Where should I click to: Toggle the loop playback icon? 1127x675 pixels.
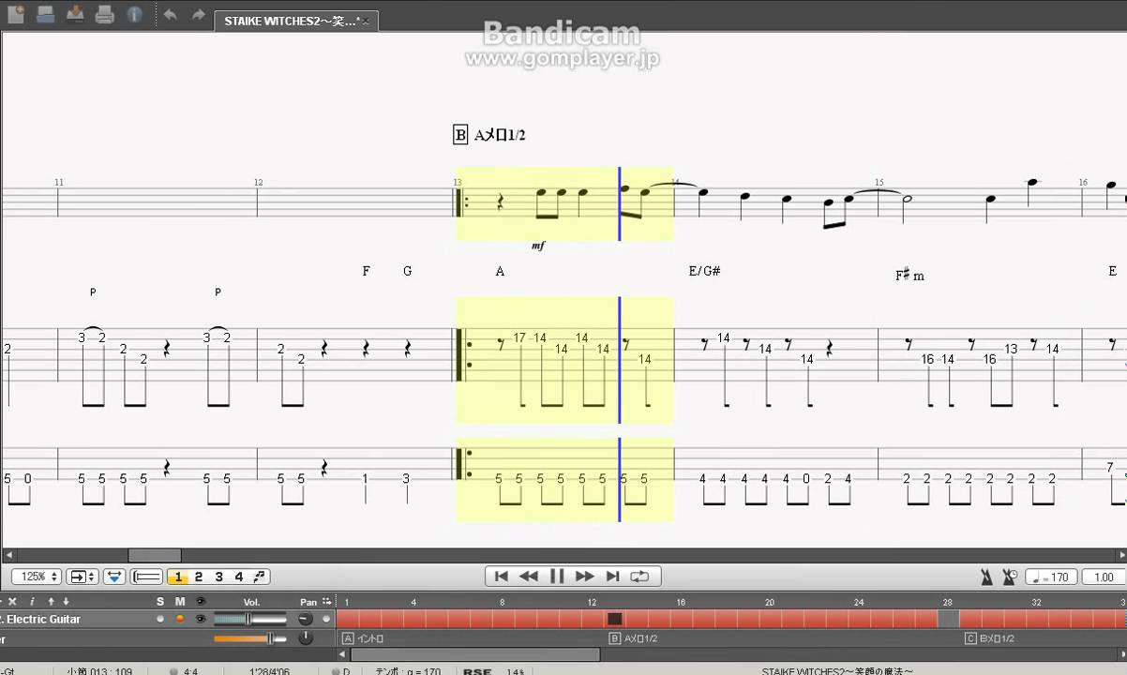click(639, 577)
